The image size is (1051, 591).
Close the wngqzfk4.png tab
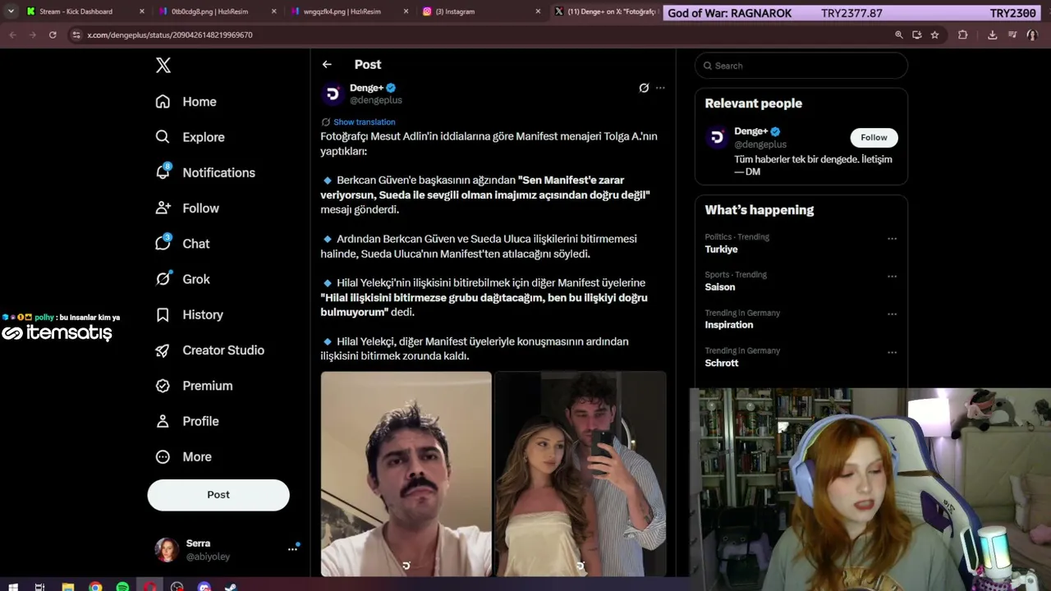(x=406, y=11)
